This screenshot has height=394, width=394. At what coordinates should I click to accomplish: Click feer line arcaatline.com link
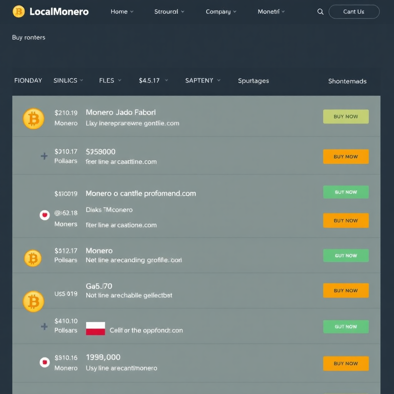(121, 162)
